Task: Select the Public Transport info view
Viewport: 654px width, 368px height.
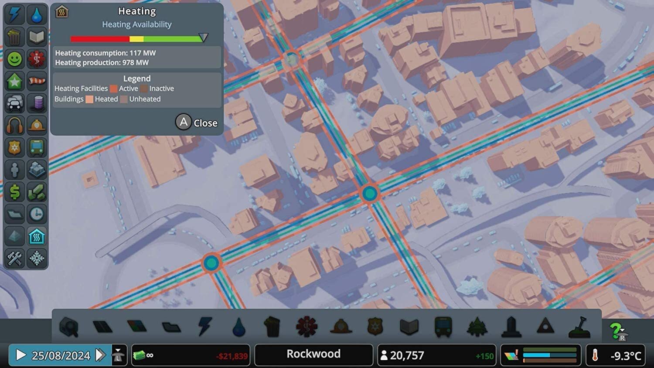Action: 37,148
